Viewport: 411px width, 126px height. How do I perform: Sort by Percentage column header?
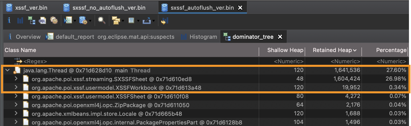point(385,50)
